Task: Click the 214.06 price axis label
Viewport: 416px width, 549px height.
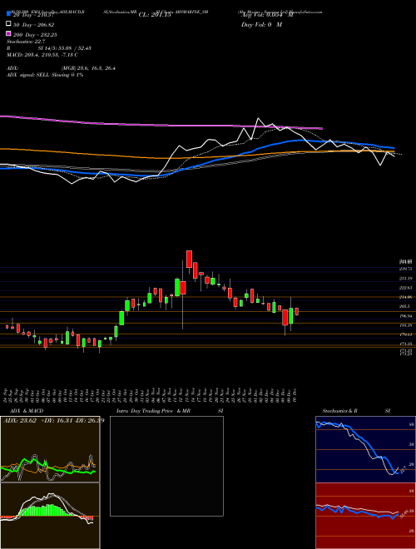Action: point(406,297)
